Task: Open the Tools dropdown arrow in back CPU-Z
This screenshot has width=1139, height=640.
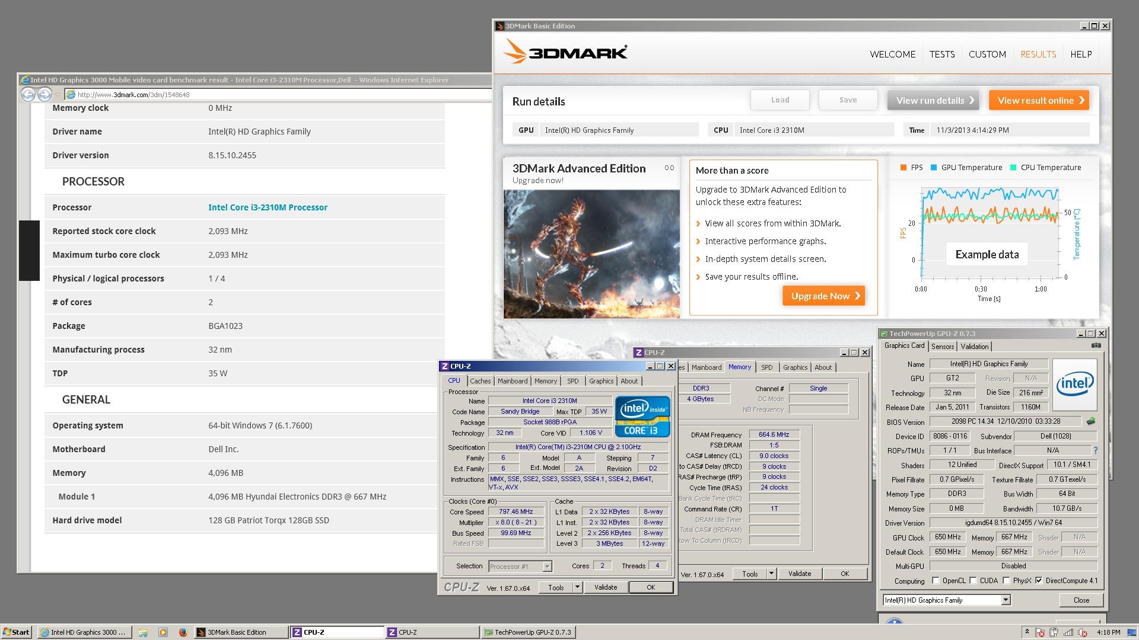Action: tap(771, 574)
